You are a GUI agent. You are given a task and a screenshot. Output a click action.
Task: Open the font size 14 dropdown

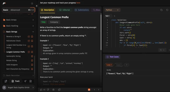click(162, 50)
